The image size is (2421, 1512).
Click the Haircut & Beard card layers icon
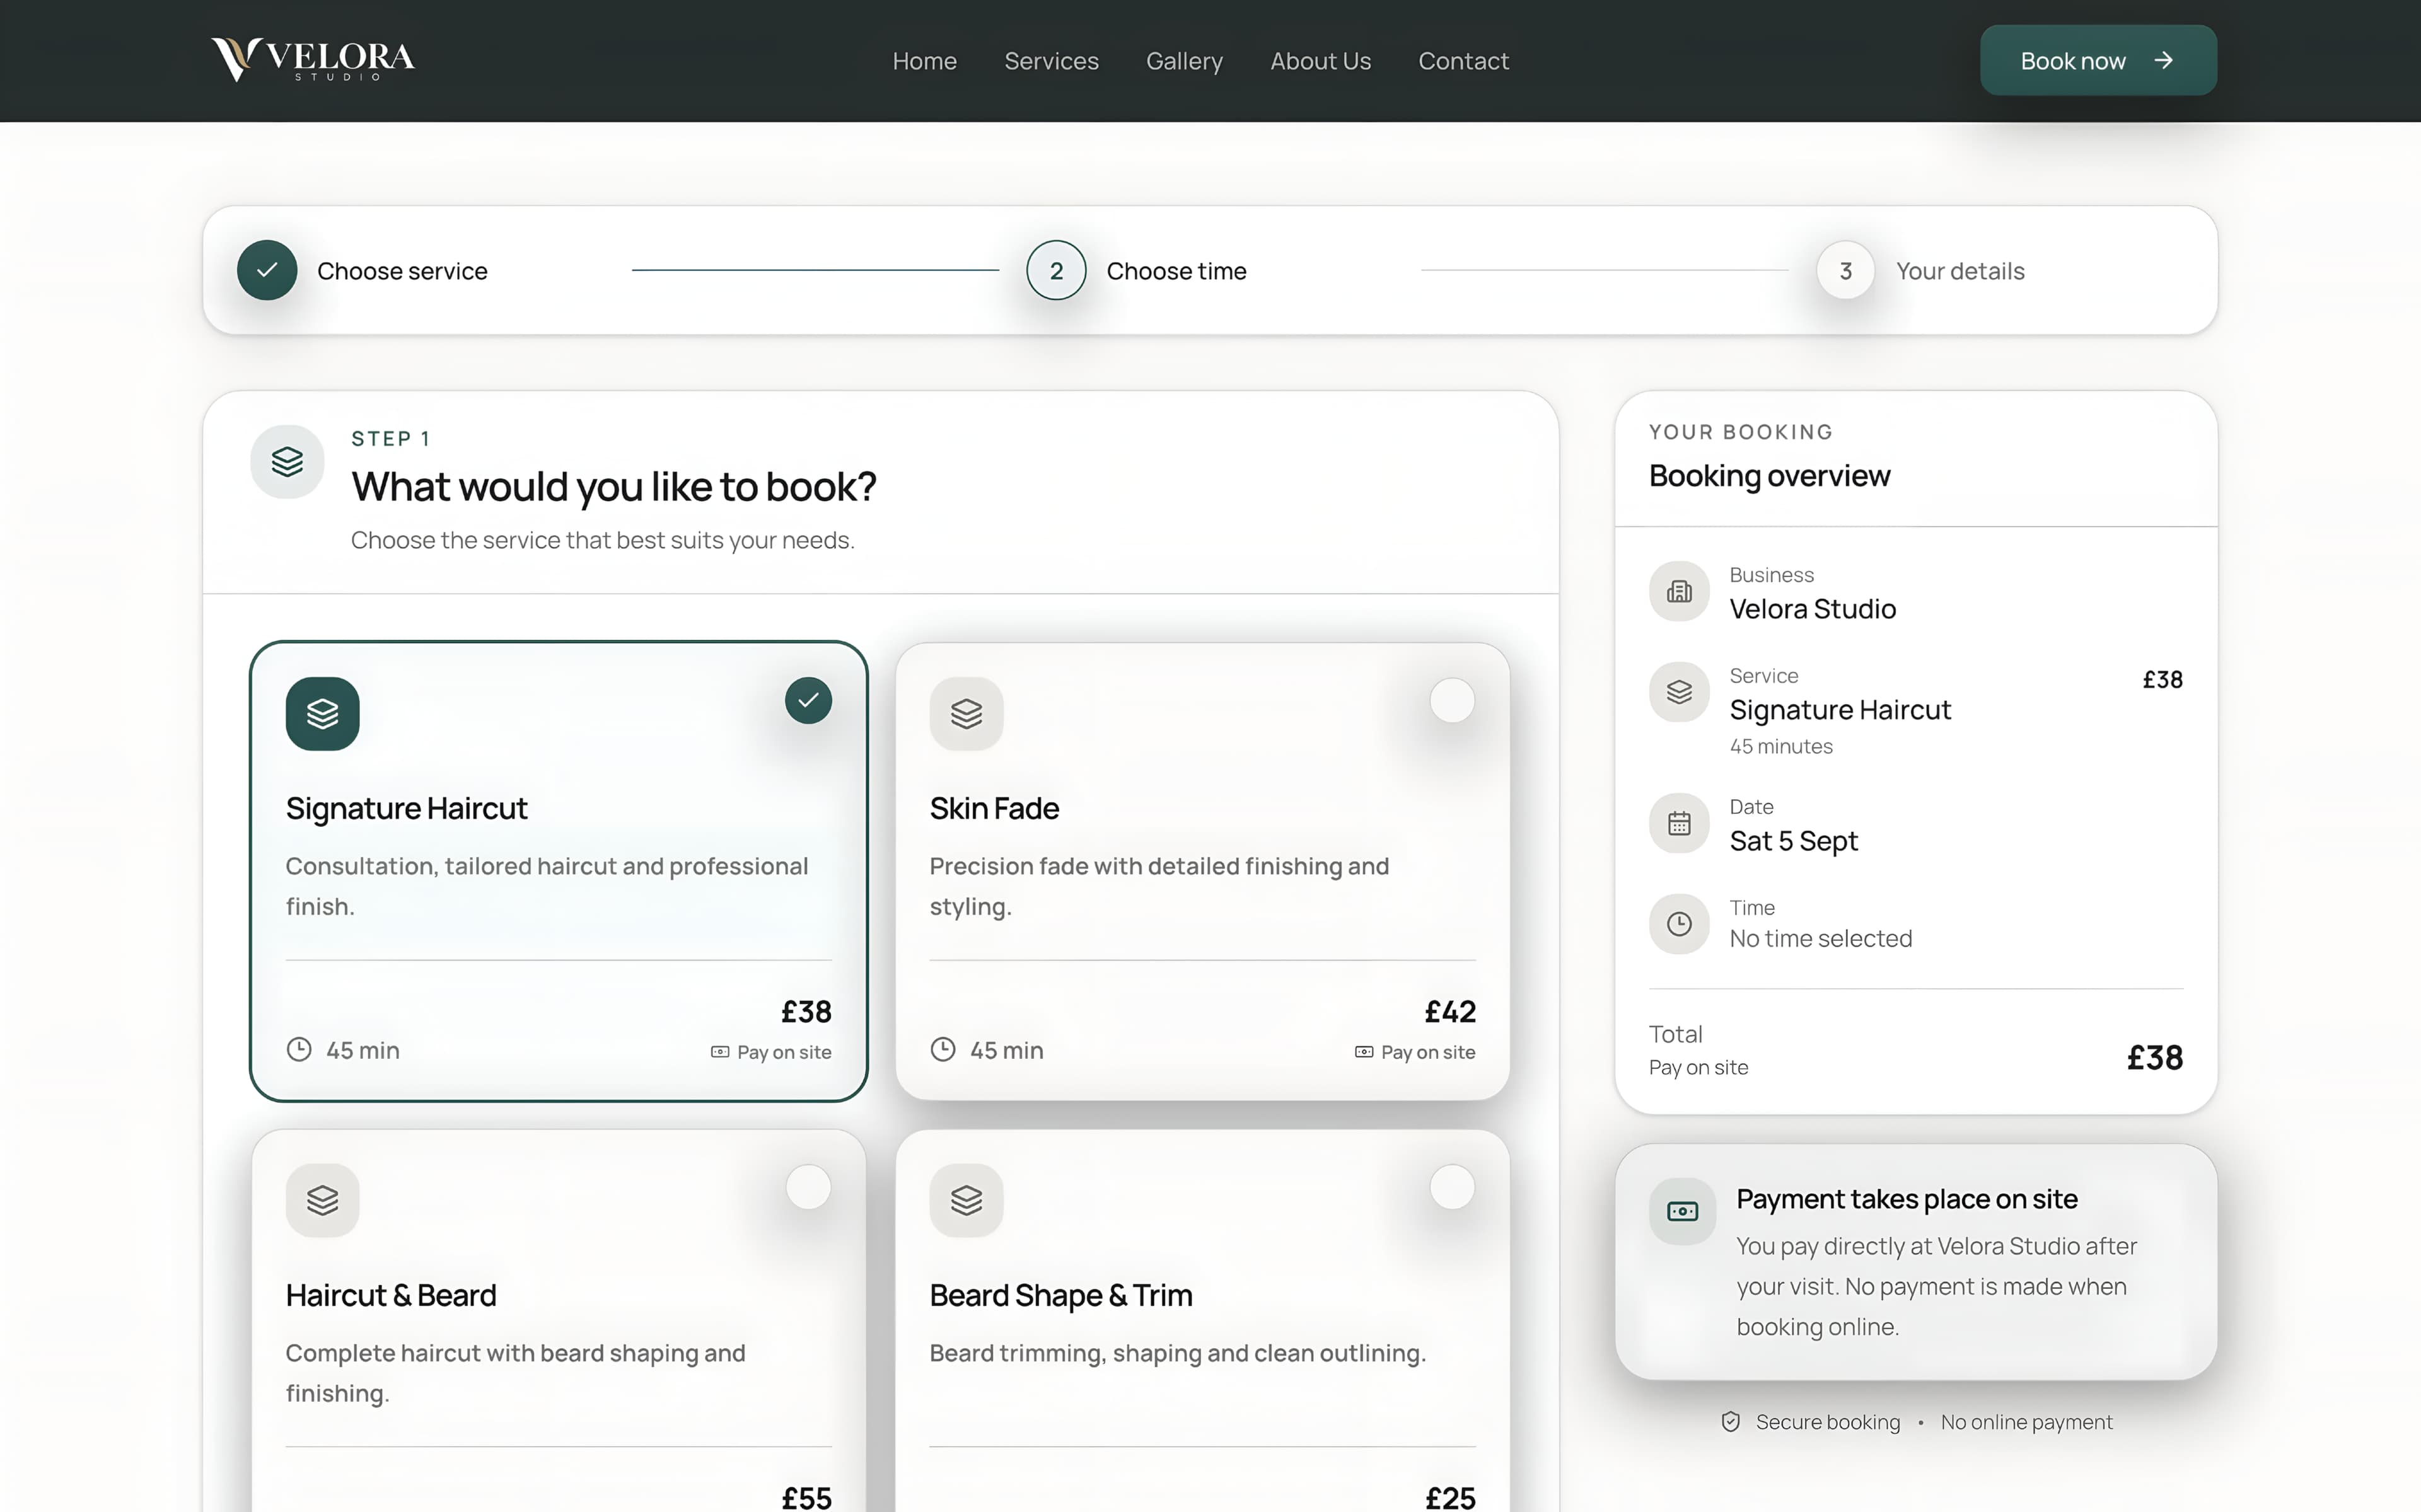click(322, 1200)
